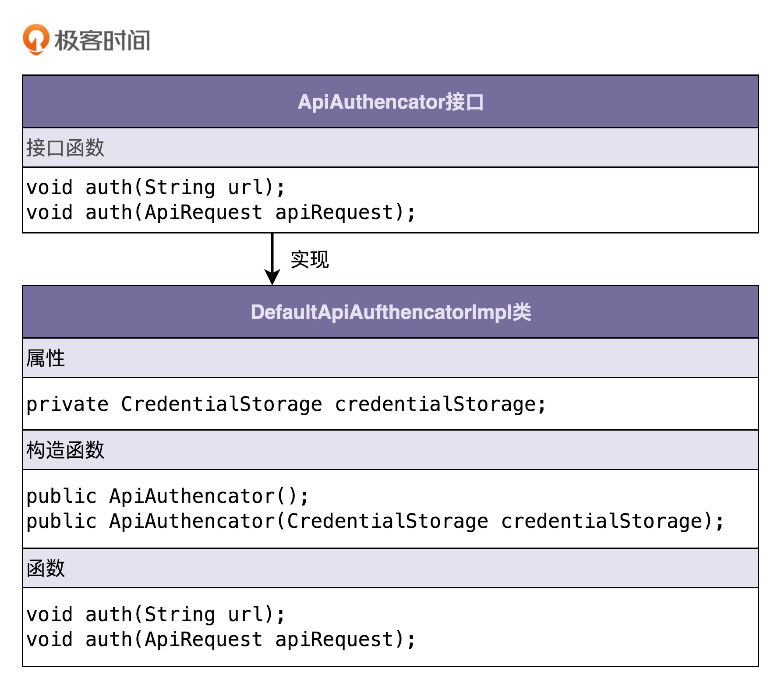The image size is (781, 693).
Task: Select the ApiAuthencator接口 header title
Action: [x=390, y=102]
